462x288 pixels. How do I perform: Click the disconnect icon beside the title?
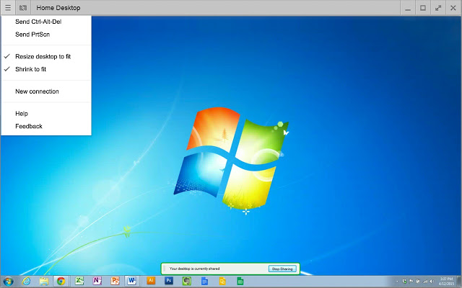pyautogui.click(x=23, y=8)
